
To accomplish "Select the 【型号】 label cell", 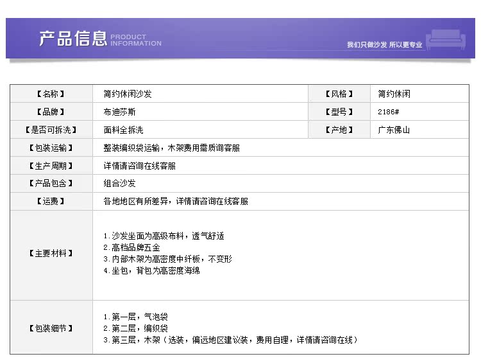I will (x=339, y=112).
